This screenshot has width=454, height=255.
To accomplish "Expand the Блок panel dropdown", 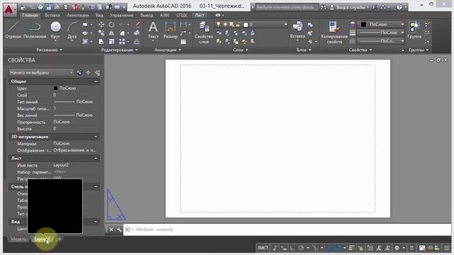I will pyautogui.click(x=304, y=50).
